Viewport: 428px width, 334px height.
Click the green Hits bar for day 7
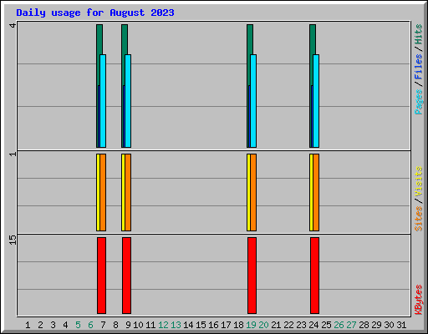[99, 39]
